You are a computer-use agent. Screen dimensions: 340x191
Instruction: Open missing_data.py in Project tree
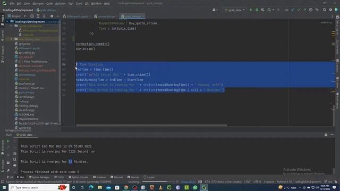(x=26, y=106)
